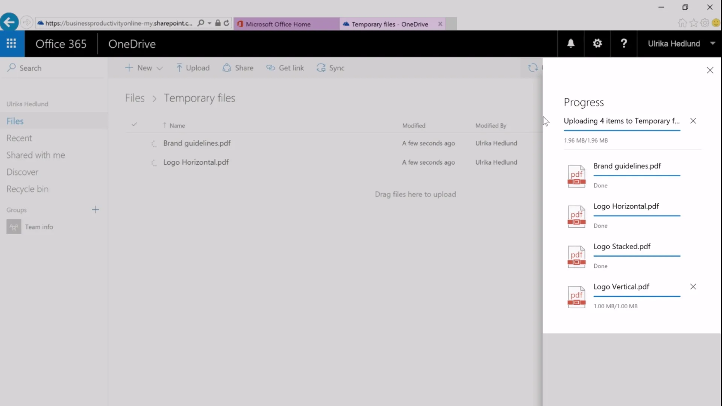Close the Progress panel
Screen dimensions: 722x406
[x=710, y=70]
